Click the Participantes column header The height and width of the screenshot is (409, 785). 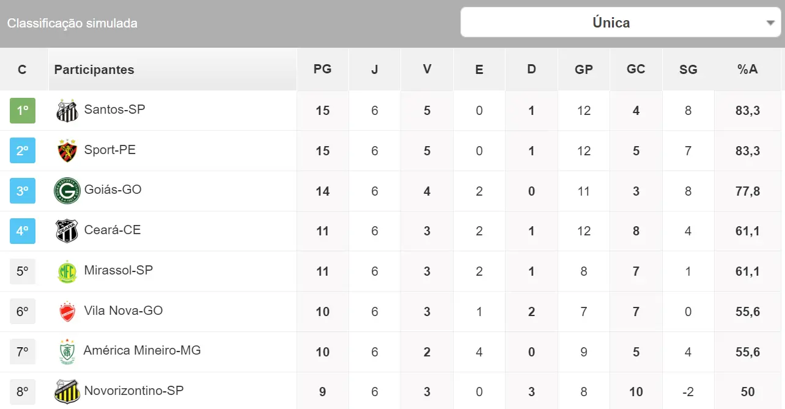coord(94,70)
